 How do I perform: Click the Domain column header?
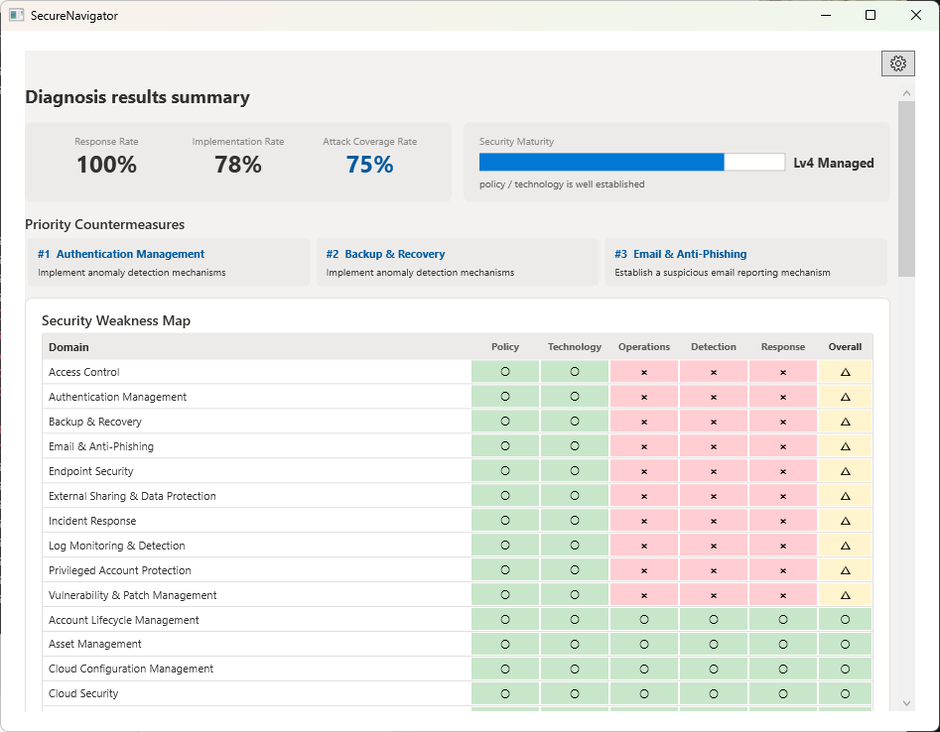click(68, 347)
